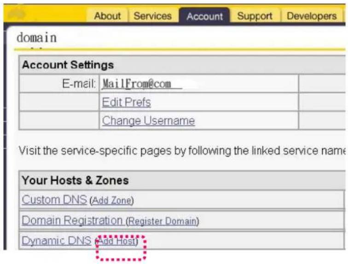Open the About tab

[107, 16]
